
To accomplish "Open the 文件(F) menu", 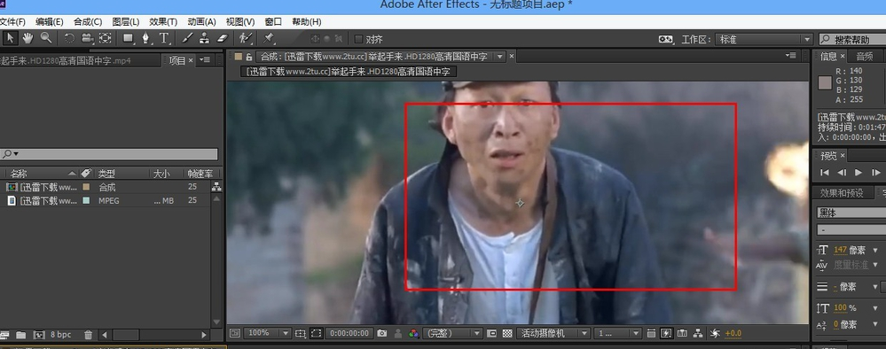I will click(12, 22).
